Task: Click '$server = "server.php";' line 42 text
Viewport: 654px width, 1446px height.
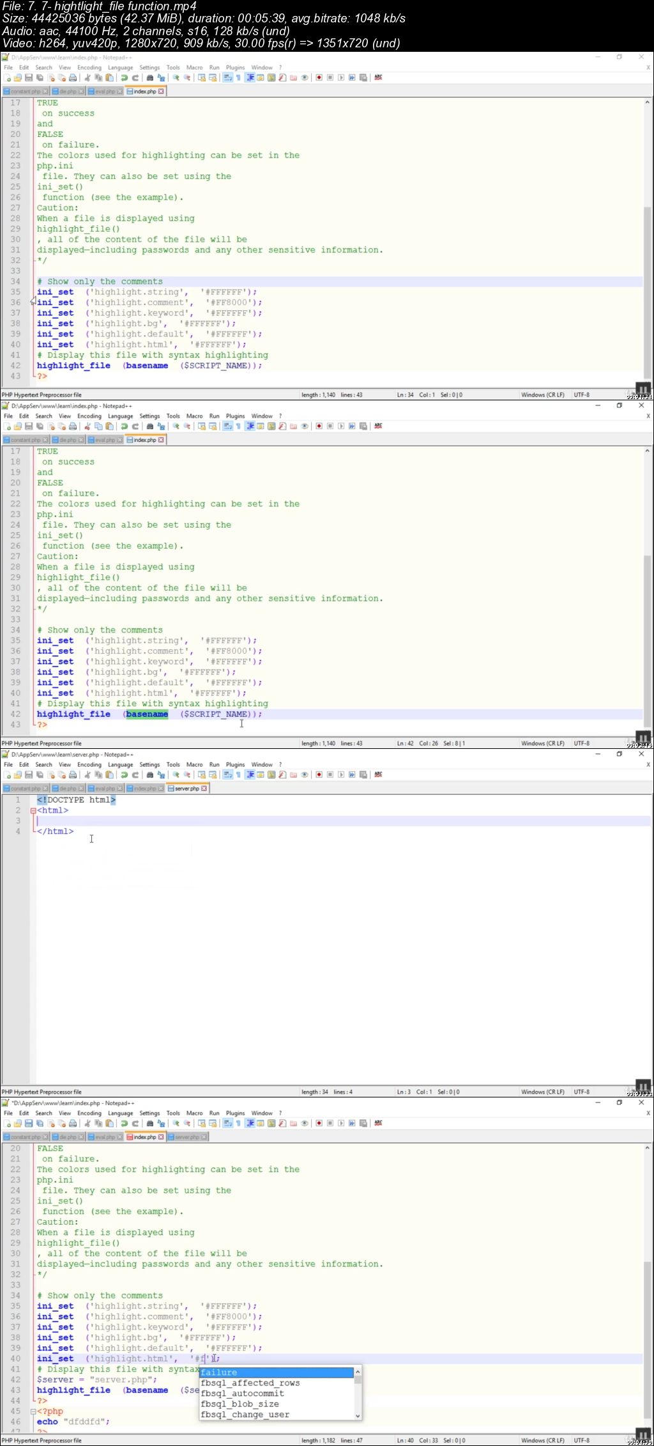Action: click(x=96, y=1379)
